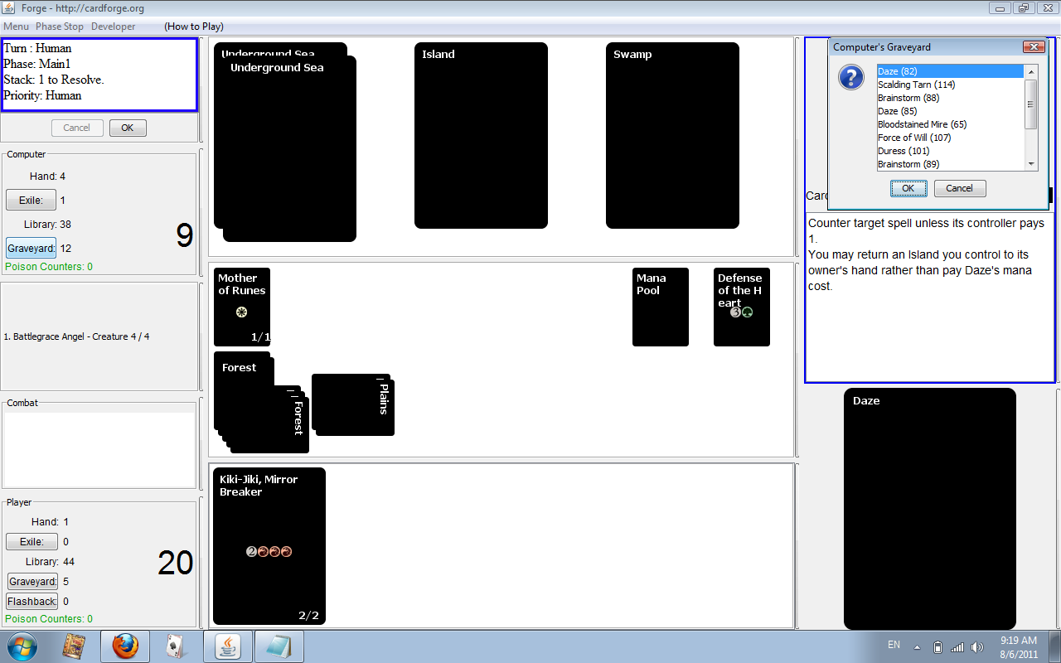Image resolution: width=1061 pixels, height=663 pixels.
Task: Open the player's Flashback button
Action: click(x=31, y=602)
